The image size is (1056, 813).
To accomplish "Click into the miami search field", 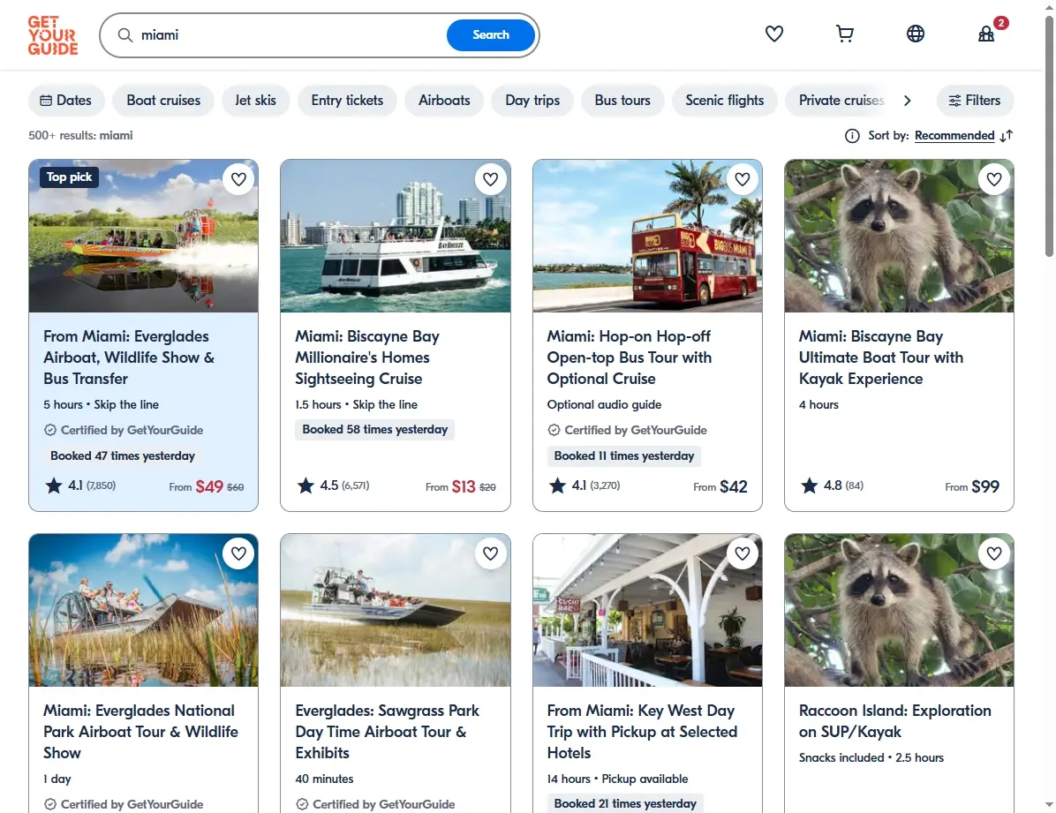I will pos(290,35).
